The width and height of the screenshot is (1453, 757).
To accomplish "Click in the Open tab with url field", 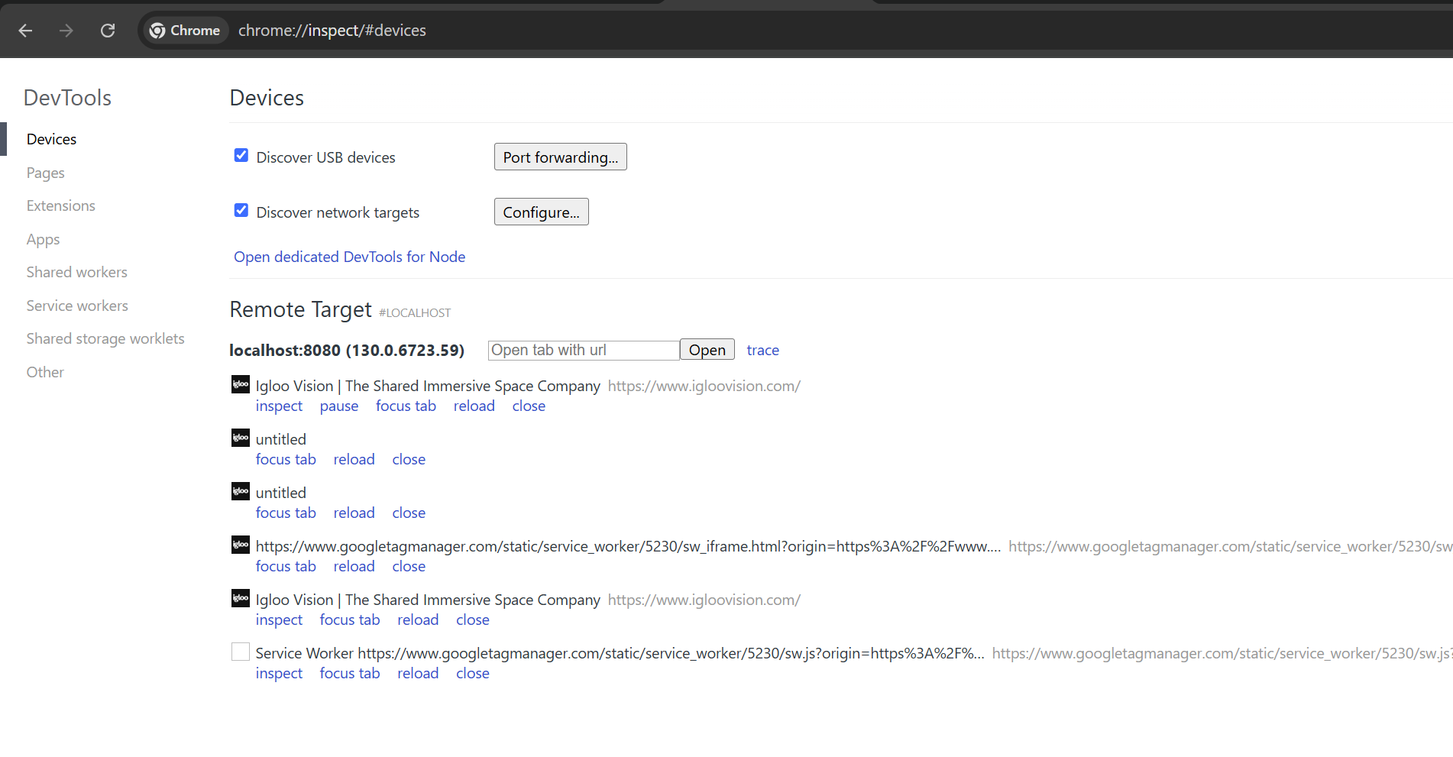I will pos(583,350).
